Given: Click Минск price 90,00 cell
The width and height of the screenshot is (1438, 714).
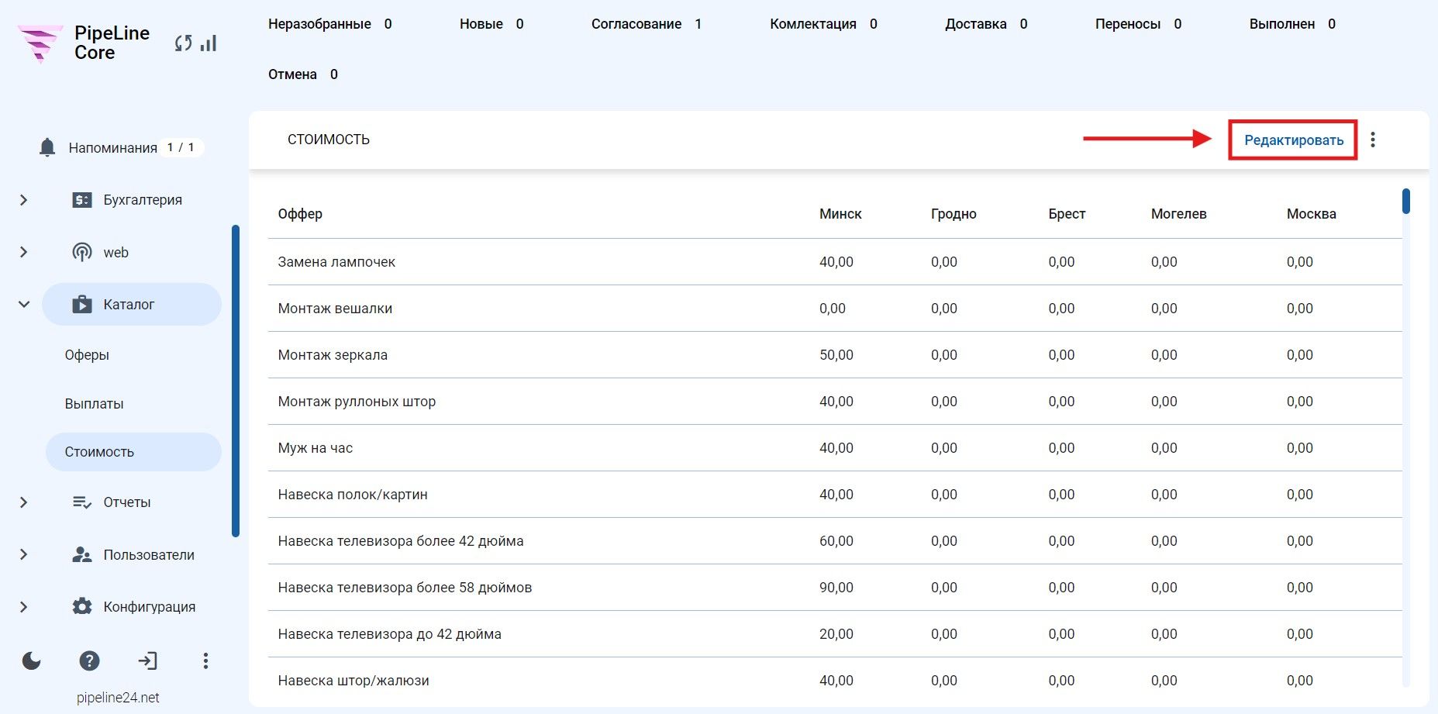Looking at the screenshot, I should (836, 588).
